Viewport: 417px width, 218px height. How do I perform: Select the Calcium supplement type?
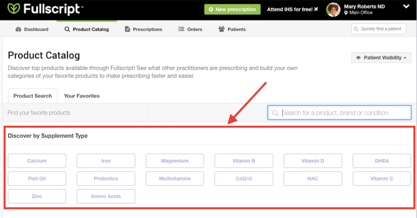tap(37, 161)
